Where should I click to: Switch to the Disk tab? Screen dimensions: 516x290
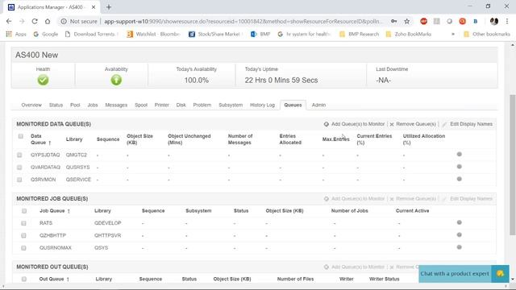click(181, 105)
